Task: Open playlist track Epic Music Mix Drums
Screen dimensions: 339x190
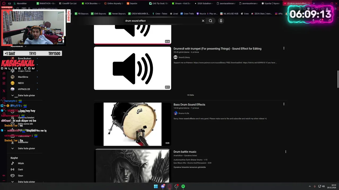Action: (x=192, y=163)
